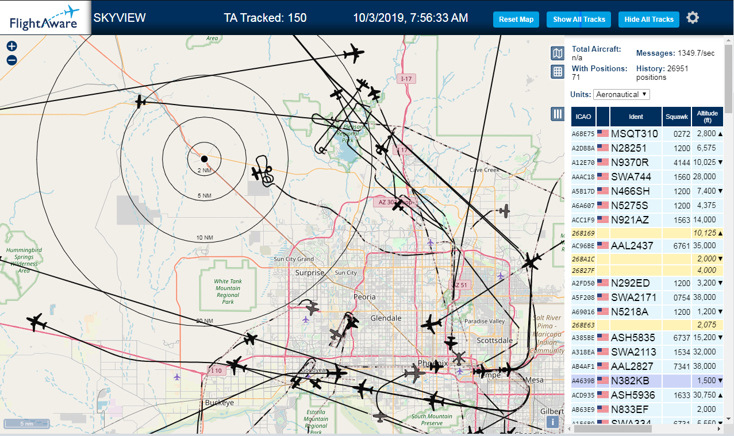Open the Units Aeronautical dropdown
Viewport: 734px width, 436px height.
coord(622,94)
